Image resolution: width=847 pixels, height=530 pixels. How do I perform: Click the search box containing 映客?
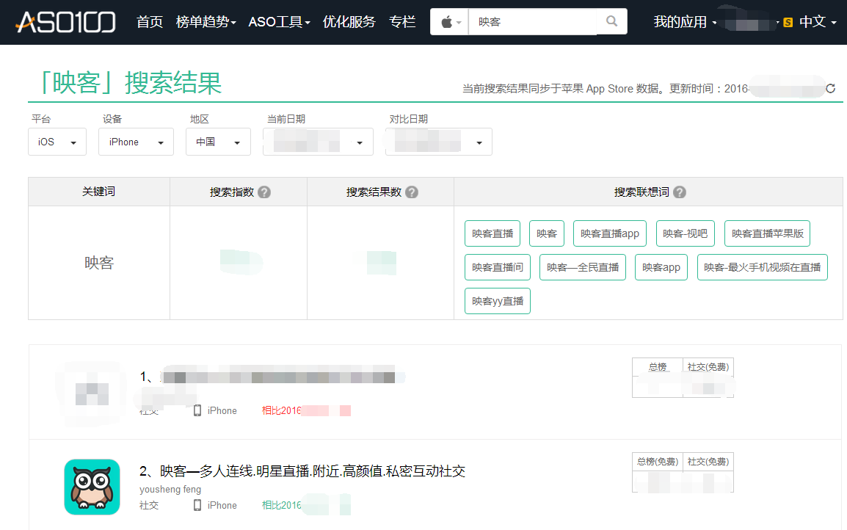click(533, 22)
